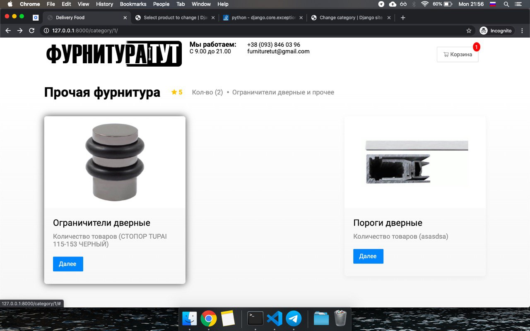Viewport: 530px width, 331px height.
Task: Open the door stopper product image
Action: pyautogui.click(x=115, y=162)
